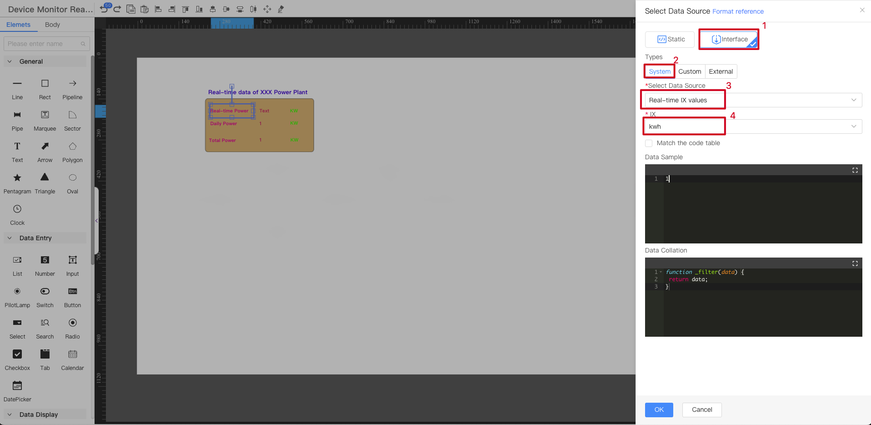
Task: Select the Pipeline element tool
Action: coord(72,89)
